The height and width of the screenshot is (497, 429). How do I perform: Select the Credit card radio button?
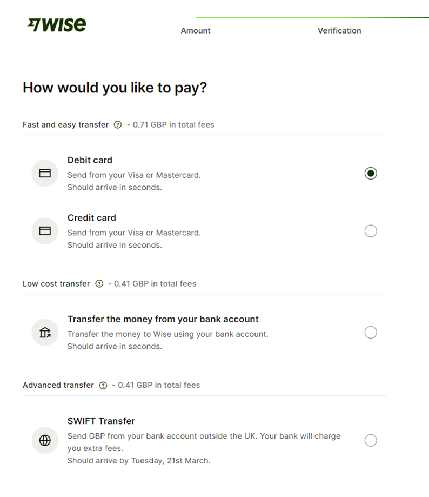click(371, 231)
